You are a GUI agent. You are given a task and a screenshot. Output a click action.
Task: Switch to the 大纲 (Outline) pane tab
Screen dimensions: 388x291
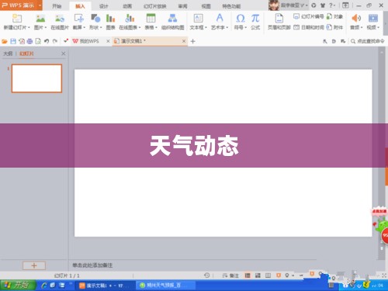coord(8,54)
